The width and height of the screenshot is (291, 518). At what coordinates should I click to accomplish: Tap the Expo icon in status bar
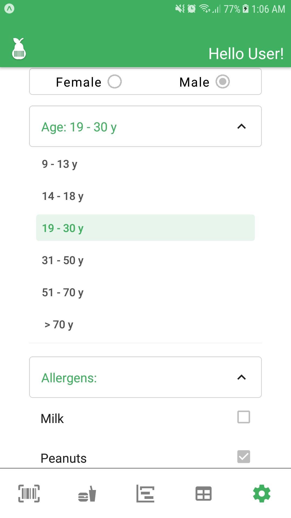point(9,9)
